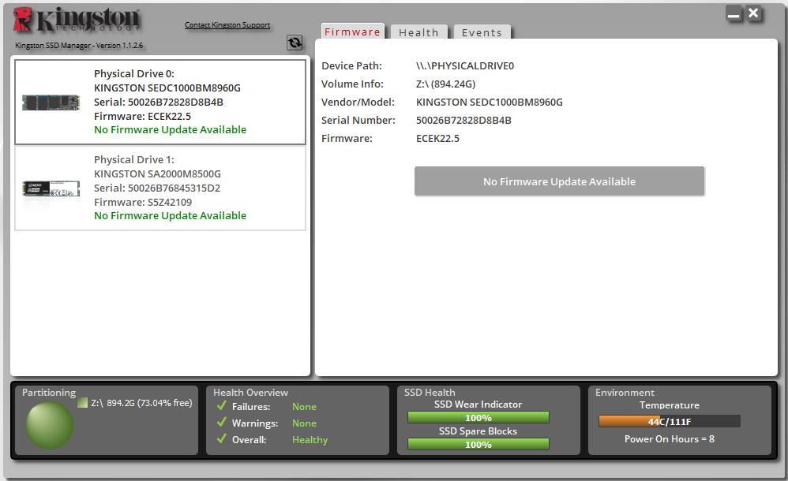788x481 pixels.
Task: Click the Environment panel title
Action: [x=625, y=393]
